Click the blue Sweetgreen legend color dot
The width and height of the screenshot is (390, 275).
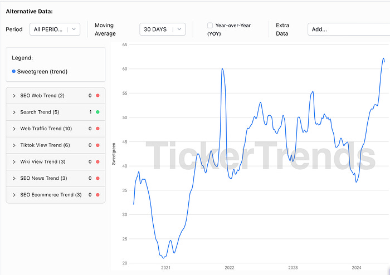coord(14,71)
